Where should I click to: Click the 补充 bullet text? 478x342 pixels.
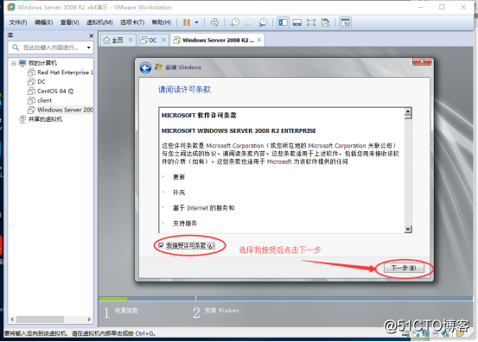[179, 193]
